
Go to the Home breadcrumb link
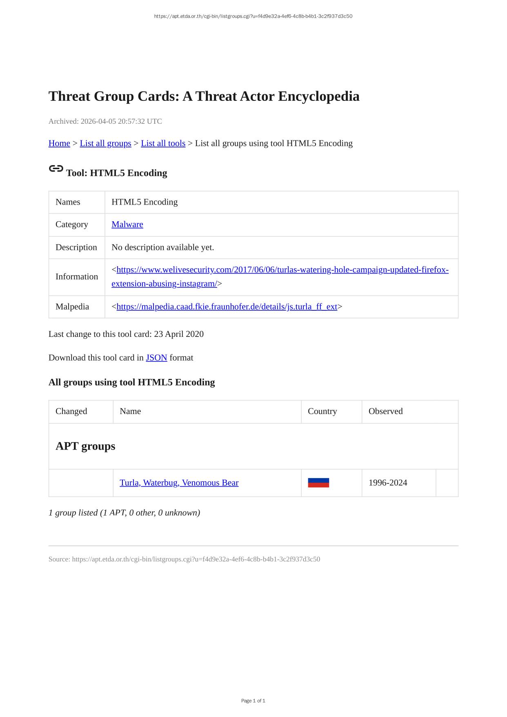(59, 143)
